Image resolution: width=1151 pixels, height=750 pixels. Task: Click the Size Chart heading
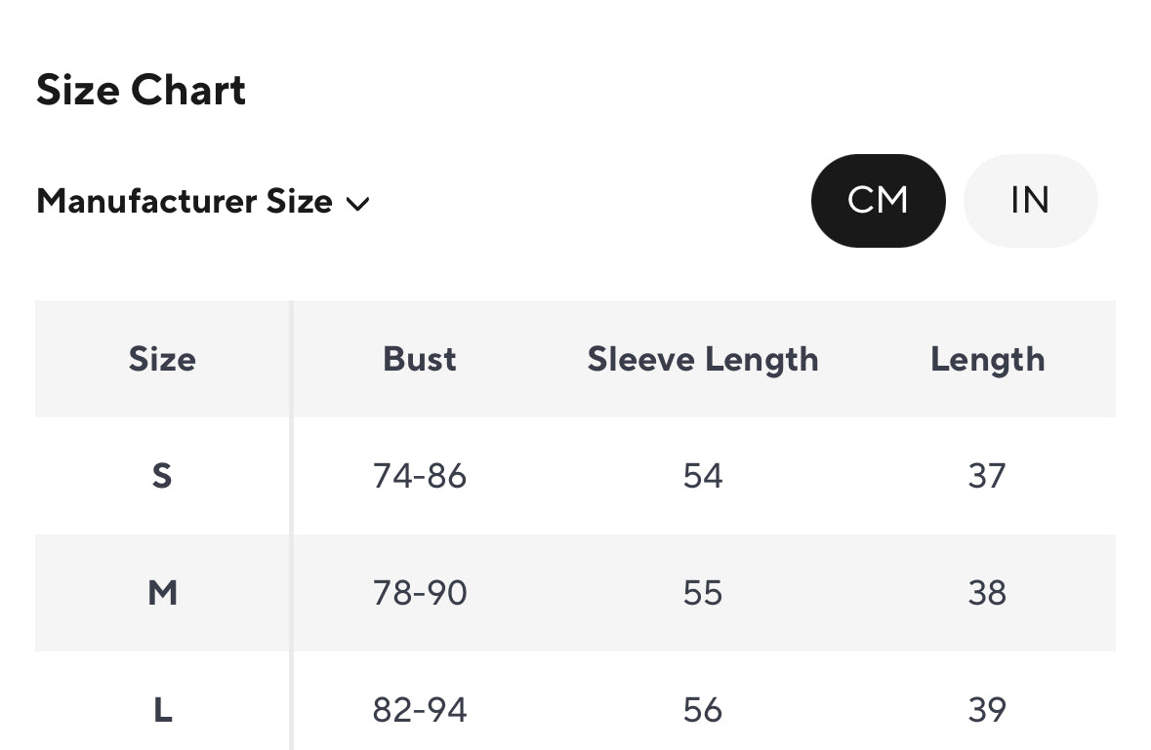[x=142, y=90]
